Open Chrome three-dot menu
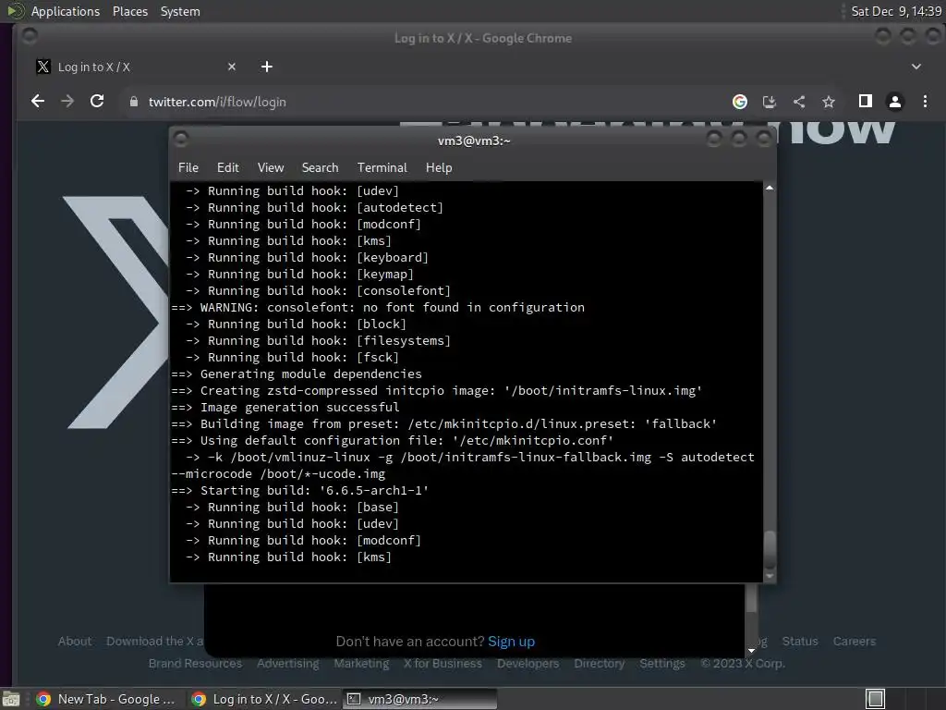 pyautogui.click(x=925, y=102)
